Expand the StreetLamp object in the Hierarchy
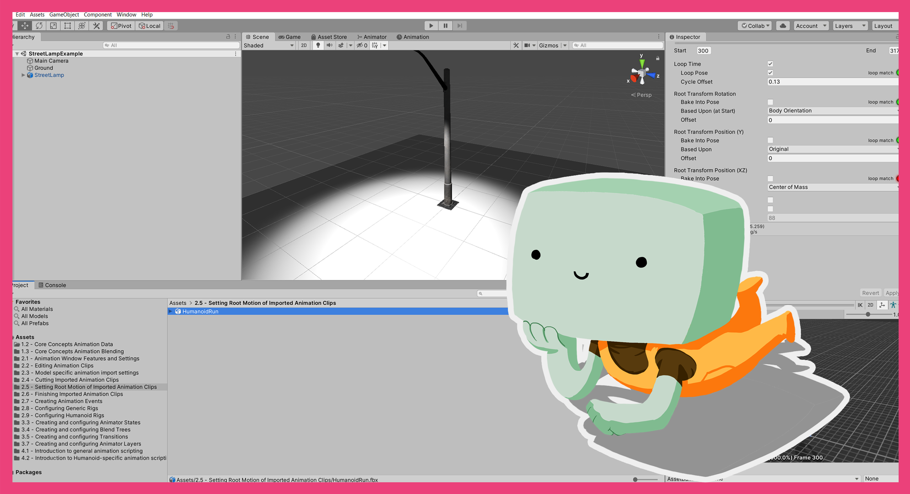 coord(23,75)
